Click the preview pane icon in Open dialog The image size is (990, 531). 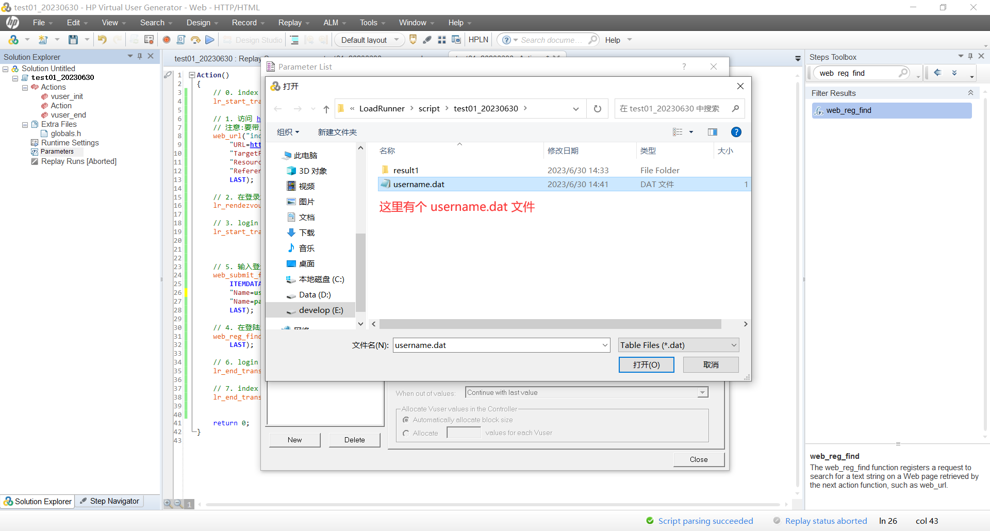[x=713, y=132]
